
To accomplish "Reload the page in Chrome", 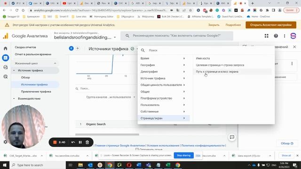I will click(17, 10).
